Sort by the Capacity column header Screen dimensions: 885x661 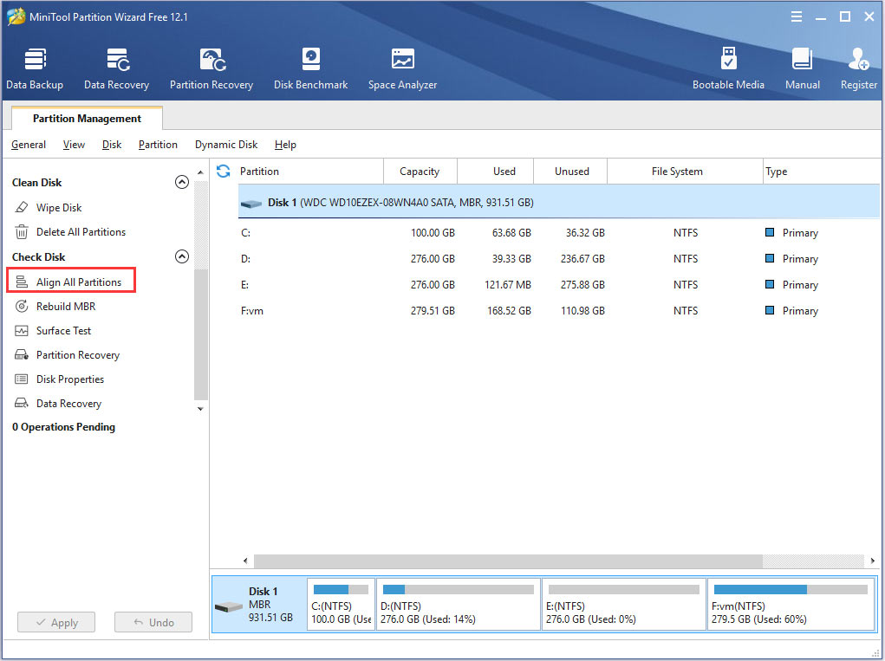tap(420, 171)
